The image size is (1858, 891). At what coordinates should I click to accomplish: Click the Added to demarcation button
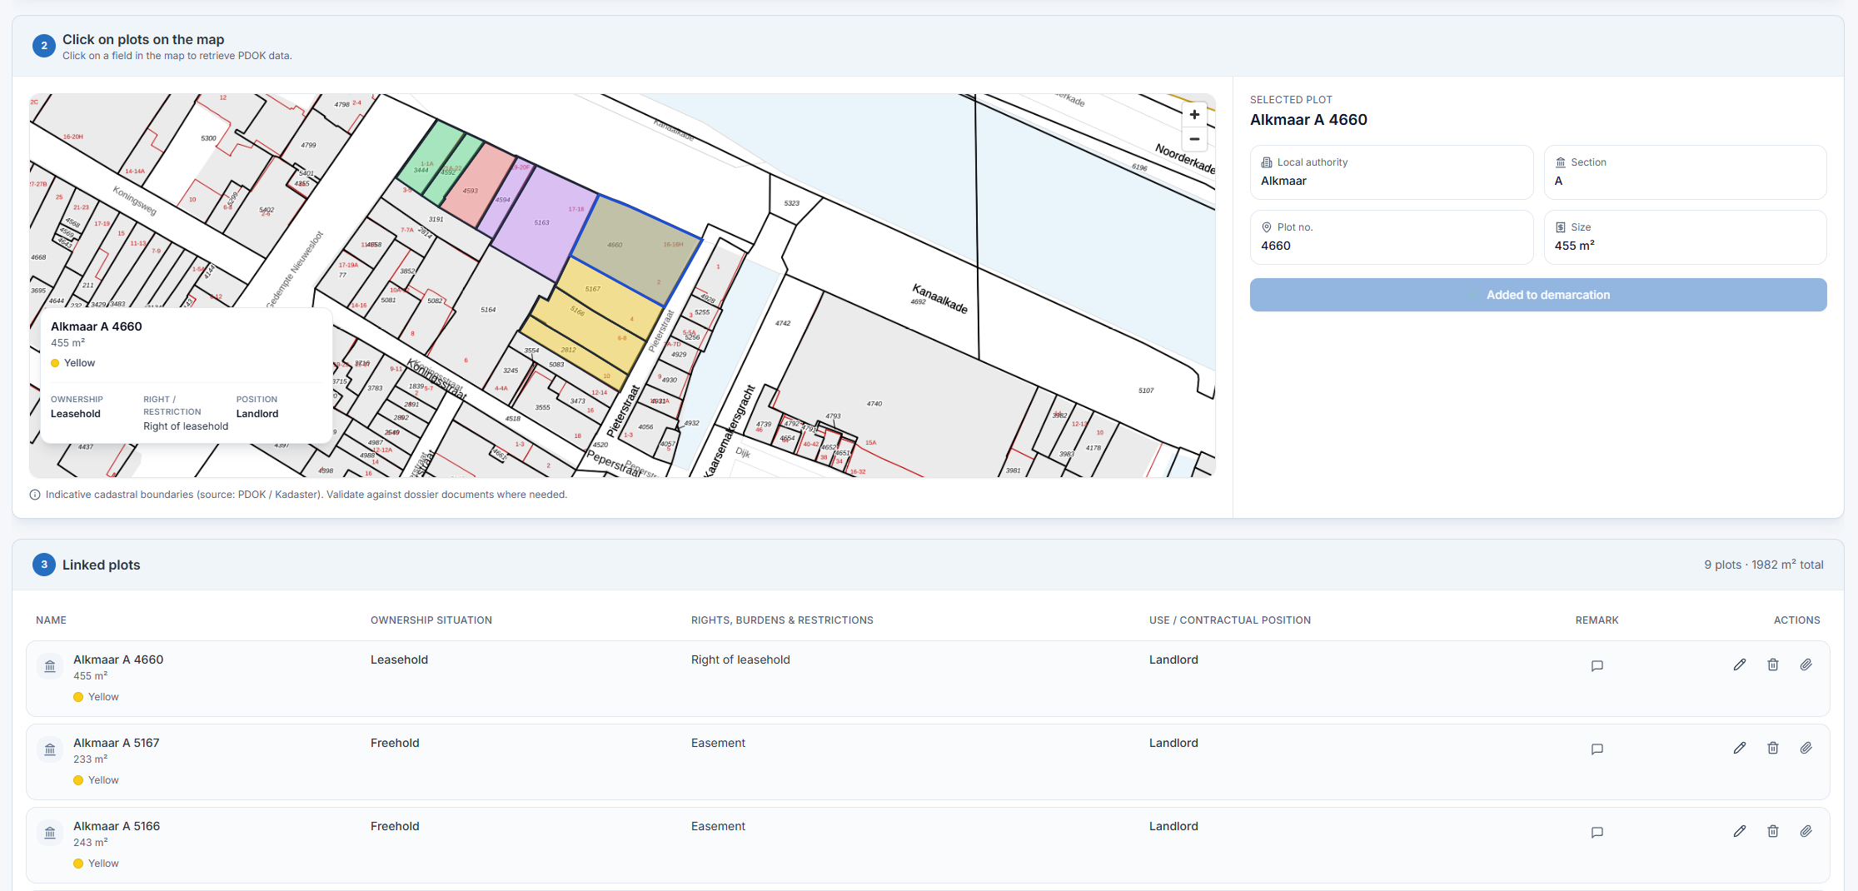point(1538,295)
